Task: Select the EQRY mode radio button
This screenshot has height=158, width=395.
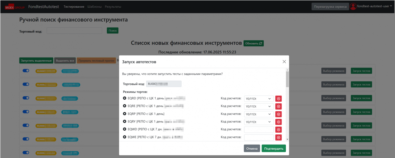Action: coord(124,121)
